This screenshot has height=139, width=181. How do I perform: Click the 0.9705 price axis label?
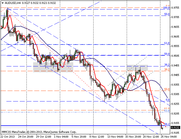click(175, 17)
